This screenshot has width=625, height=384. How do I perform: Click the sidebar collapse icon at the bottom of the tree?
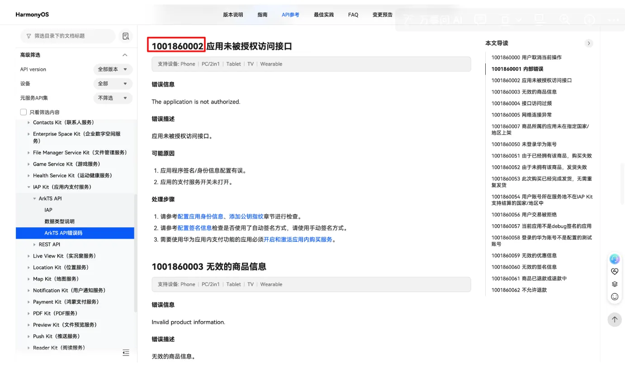pos(126,353)
